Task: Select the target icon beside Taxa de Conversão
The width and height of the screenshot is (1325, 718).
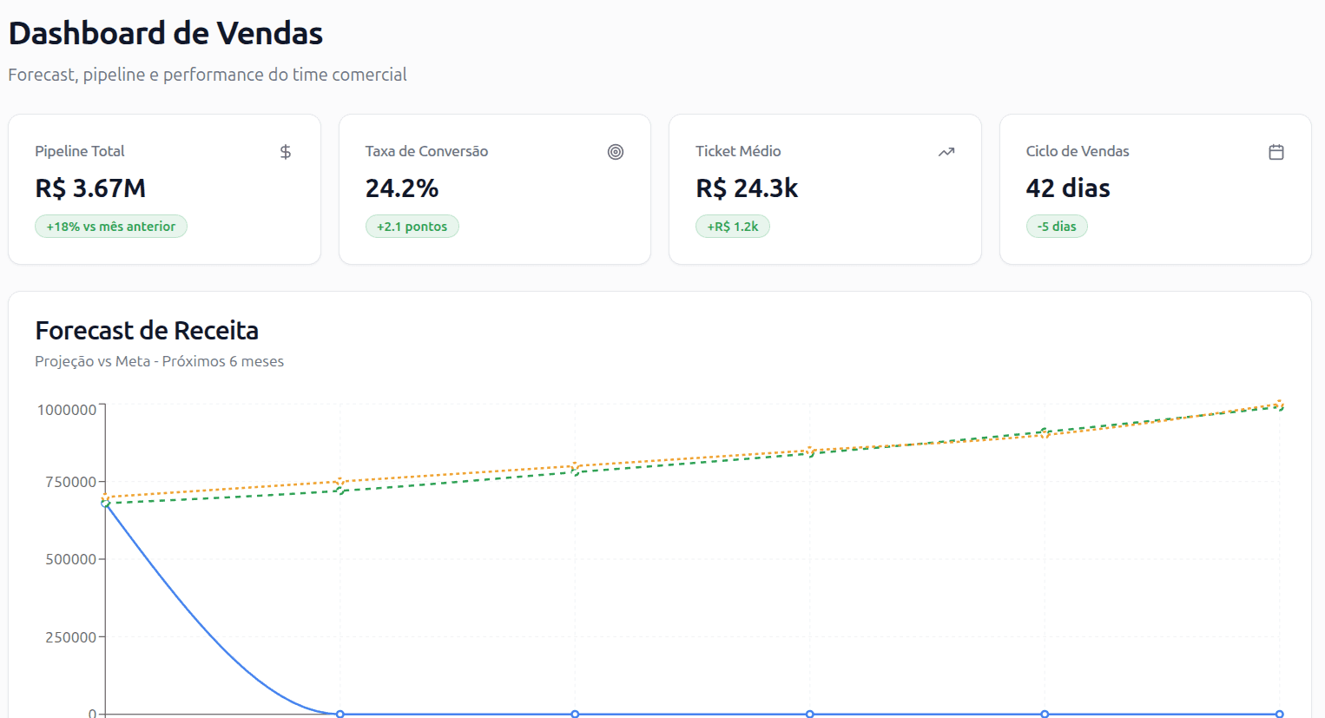Action: click(616, 151)
